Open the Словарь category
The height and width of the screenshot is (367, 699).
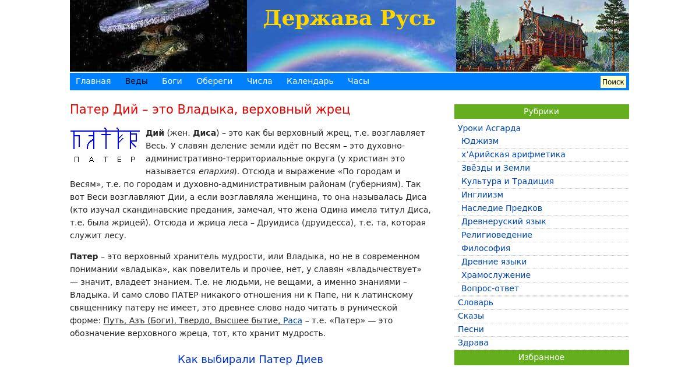click(x=475, y=302)
